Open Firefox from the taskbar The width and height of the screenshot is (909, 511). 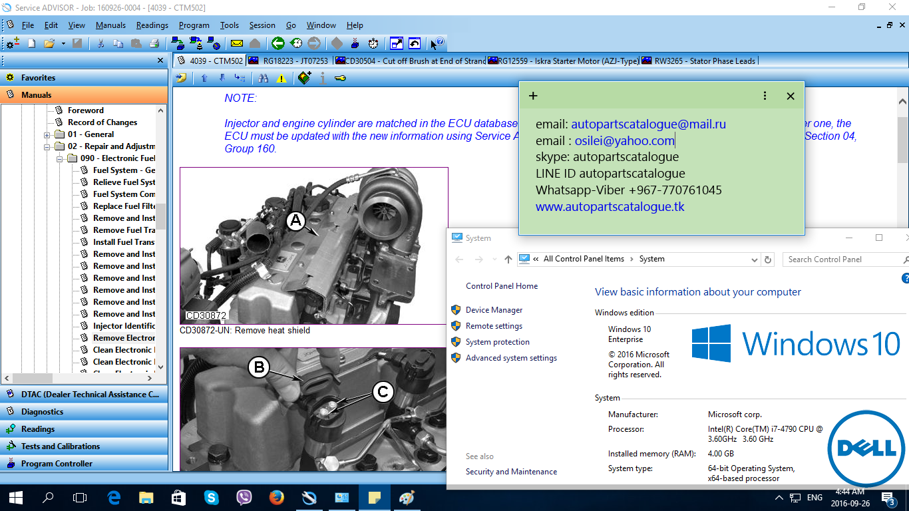[276, 497]
